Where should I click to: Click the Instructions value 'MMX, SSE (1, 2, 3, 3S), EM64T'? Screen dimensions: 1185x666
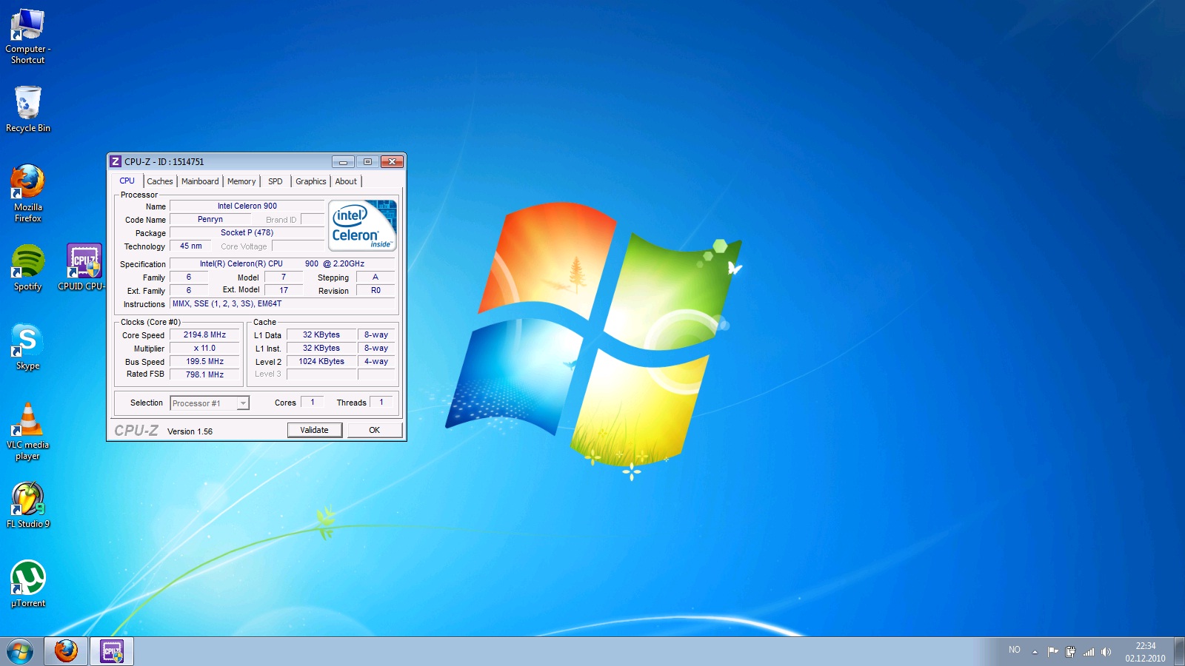pos(282,304)
